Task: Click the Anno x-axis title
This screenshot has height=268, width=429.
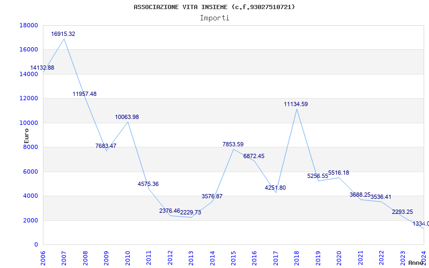Action: click(x=416, y=263)
